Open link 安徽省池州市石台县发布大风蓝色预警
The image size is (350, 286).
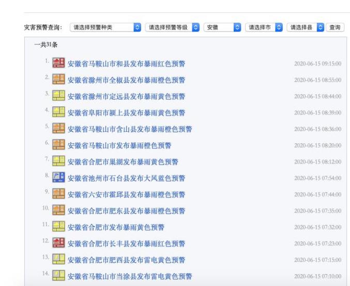coord(126,178)
